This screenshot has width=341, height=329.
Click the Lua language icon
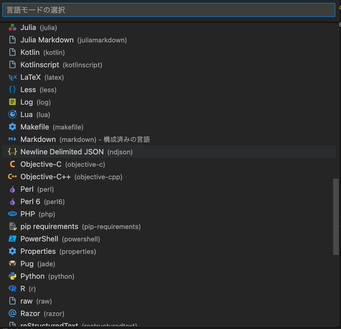(12, 114)
